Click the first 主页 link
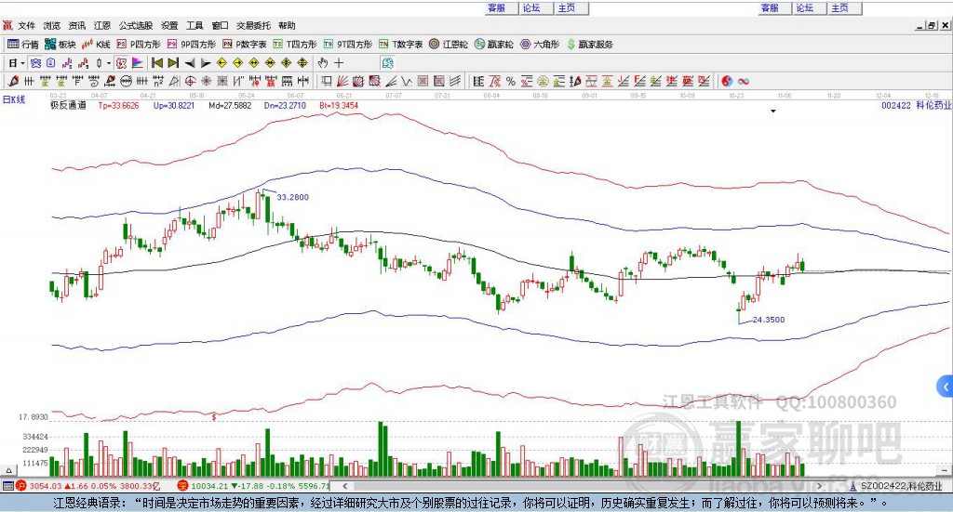This screenshot has height=512, width=953. [x=567, y=7]
